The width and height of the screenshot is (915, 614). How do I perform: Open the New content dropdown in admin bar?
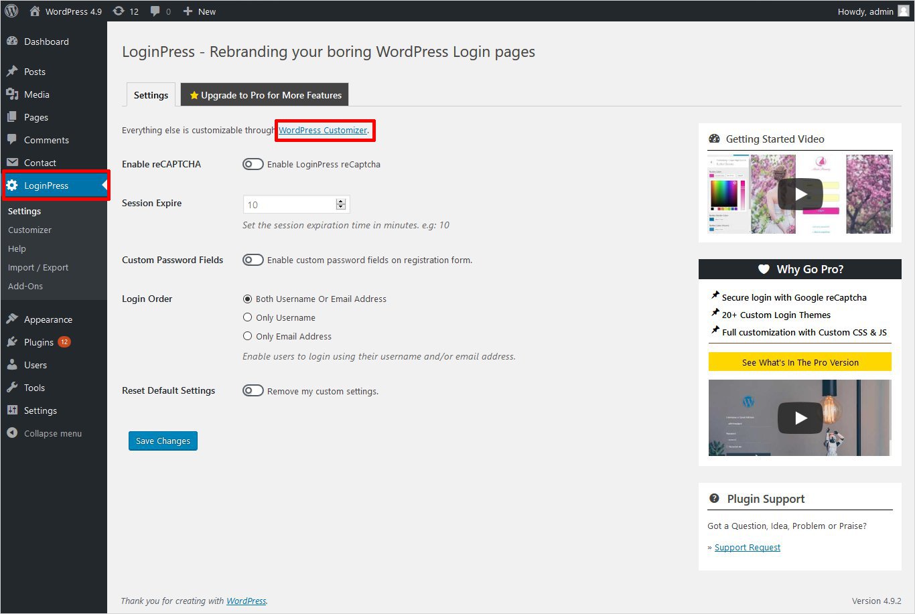click(x=200, y=11)
